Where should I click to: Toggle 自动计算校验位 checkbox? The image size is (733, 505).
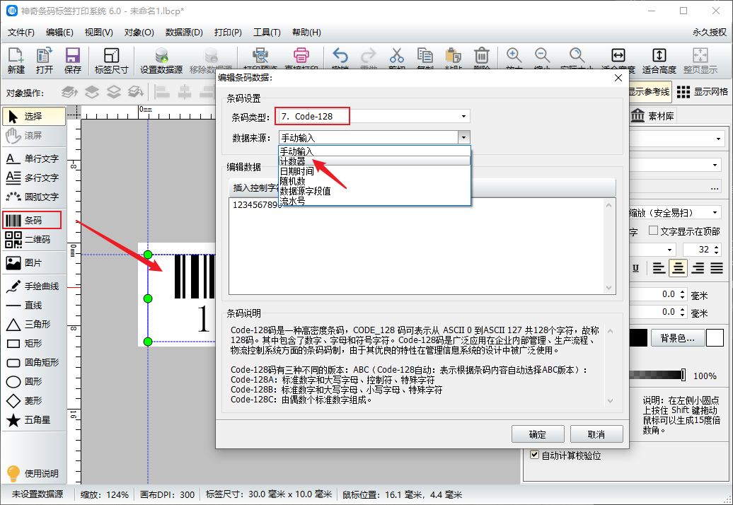pos(535,455)
